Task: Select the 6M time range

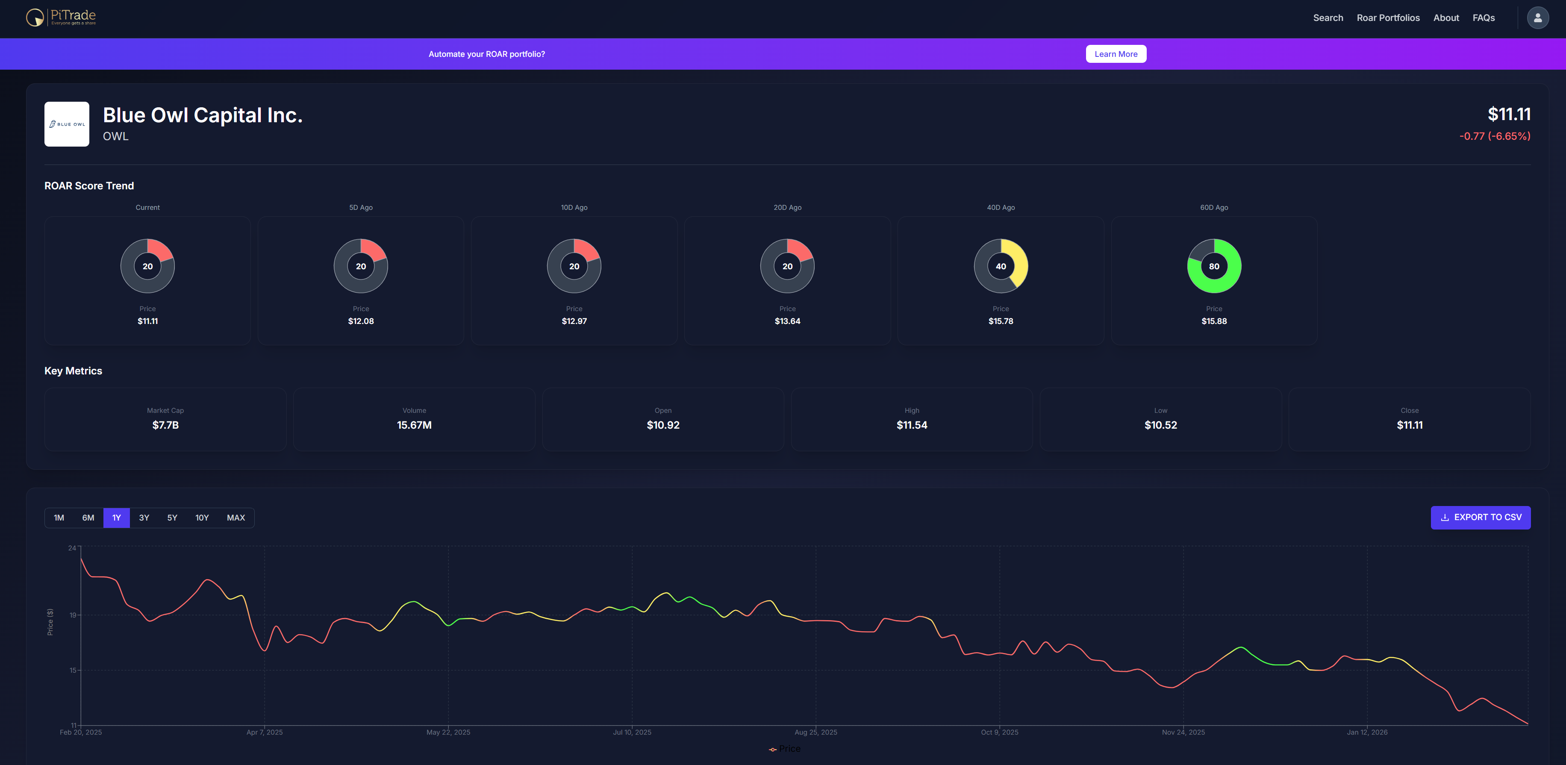Action: pos(88,518)
